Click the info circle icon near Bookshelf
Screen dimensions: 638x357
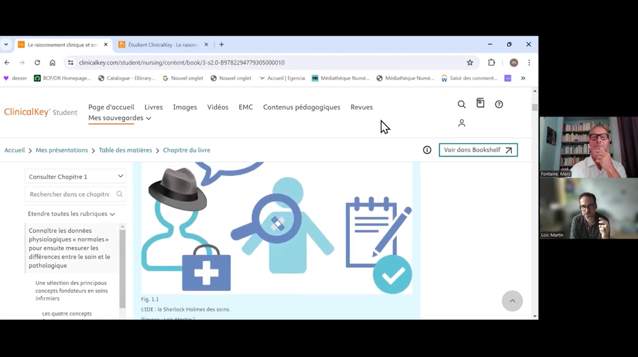coord(427,150)
